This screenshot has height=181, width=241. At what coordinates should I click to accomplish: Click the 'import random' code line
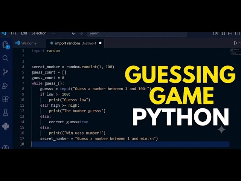click(46, 51)
